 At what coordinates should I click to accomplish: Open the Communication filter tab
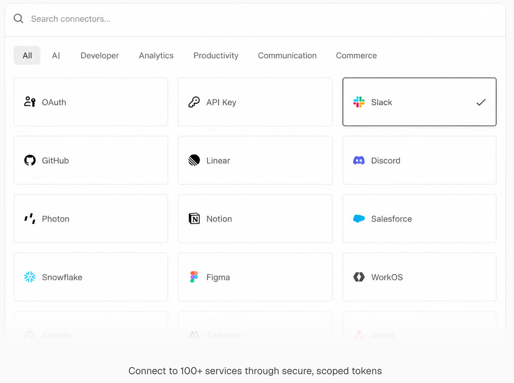pos(287,55)
